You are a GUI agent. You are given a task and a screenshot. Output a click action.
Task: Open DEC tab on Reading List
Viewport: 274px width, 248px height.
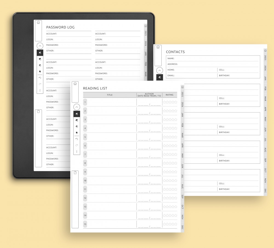(x=182, y=227)
